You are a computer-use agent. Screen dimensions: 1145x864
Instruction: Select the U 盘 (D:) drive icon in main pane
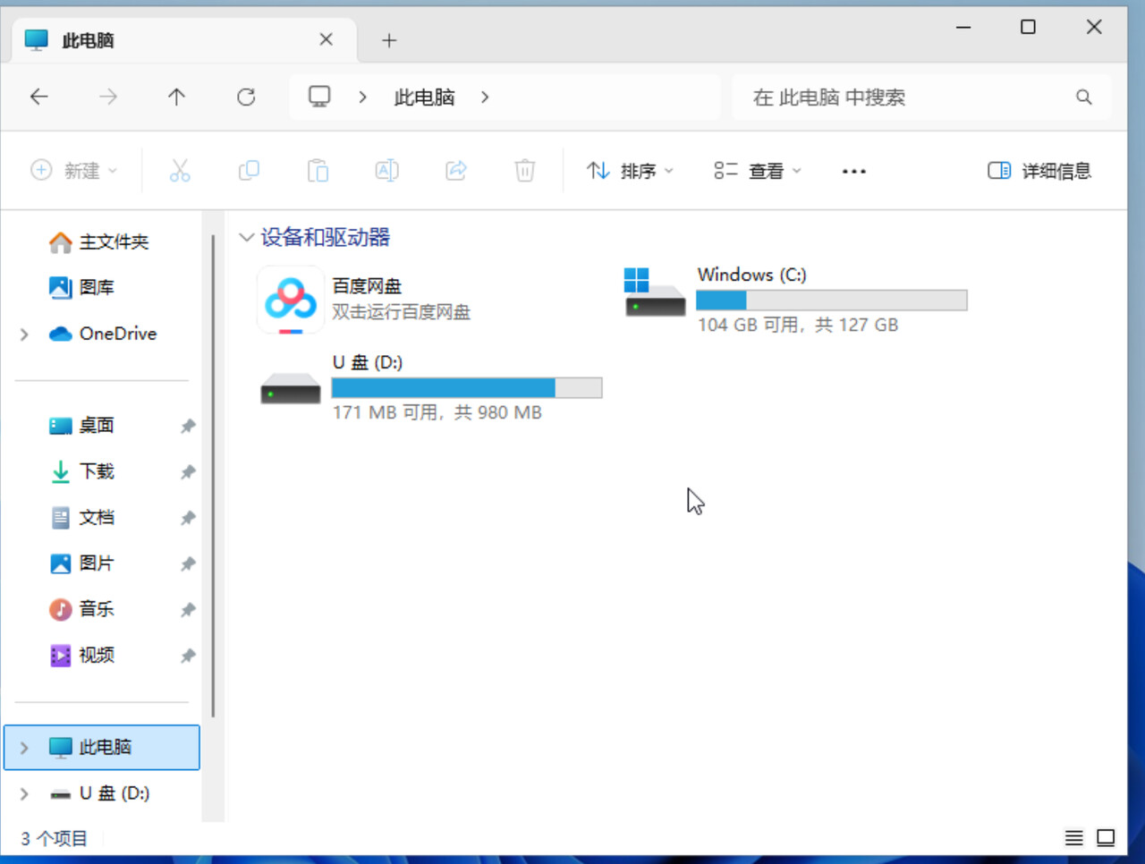coord(291,389)
